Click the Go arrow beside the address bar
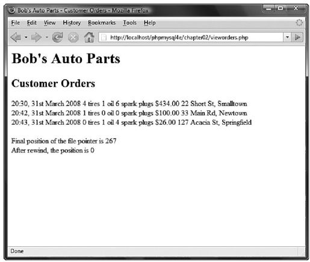The width and height of the screenshot is (310, 262). pyautogui.click(x=297, y=37)
